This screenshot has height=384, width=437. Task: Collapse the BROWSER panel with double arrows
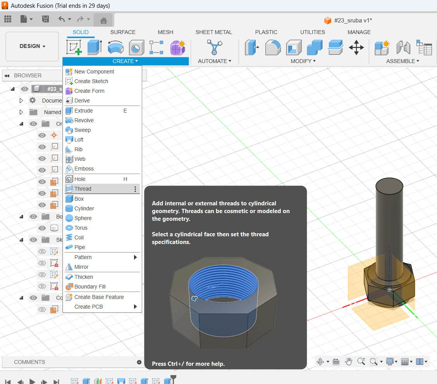tap(7, 76)
